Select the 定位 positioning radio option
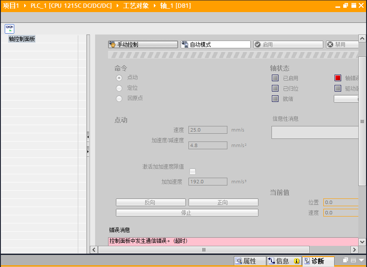Viewport: 367px width, 267px height. click(119, 88)
